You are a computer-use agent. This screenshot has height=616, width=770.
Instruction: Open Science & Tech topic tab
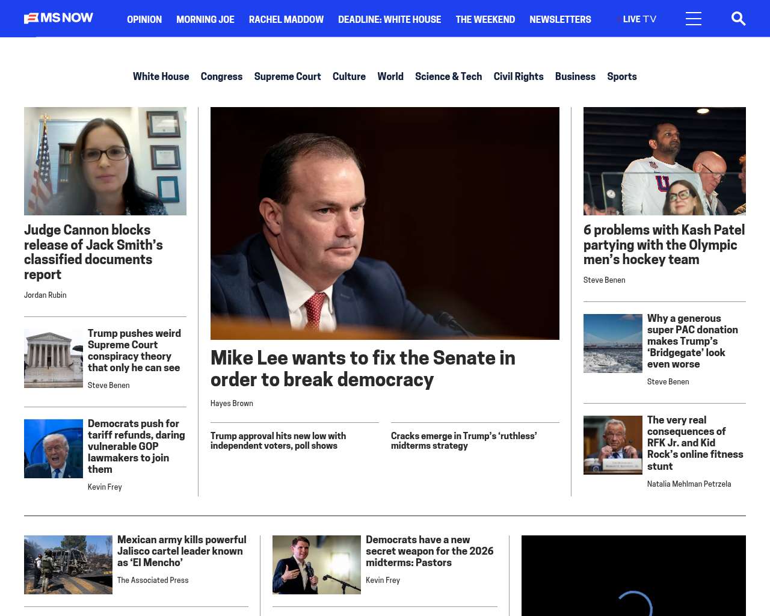click(448, 76)
